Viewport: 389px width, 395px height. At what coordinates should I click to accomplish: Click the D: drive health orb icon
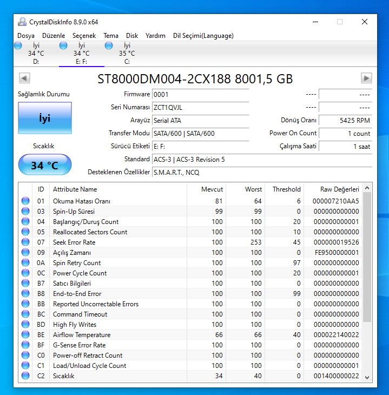[x=18, y=45]
